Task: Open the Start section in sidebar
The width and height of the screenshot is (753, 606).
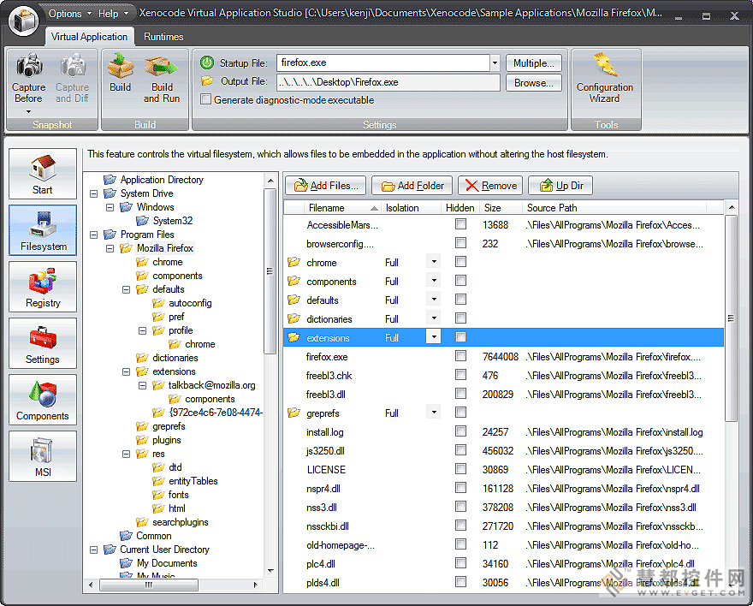Action: tap(43, 174)
